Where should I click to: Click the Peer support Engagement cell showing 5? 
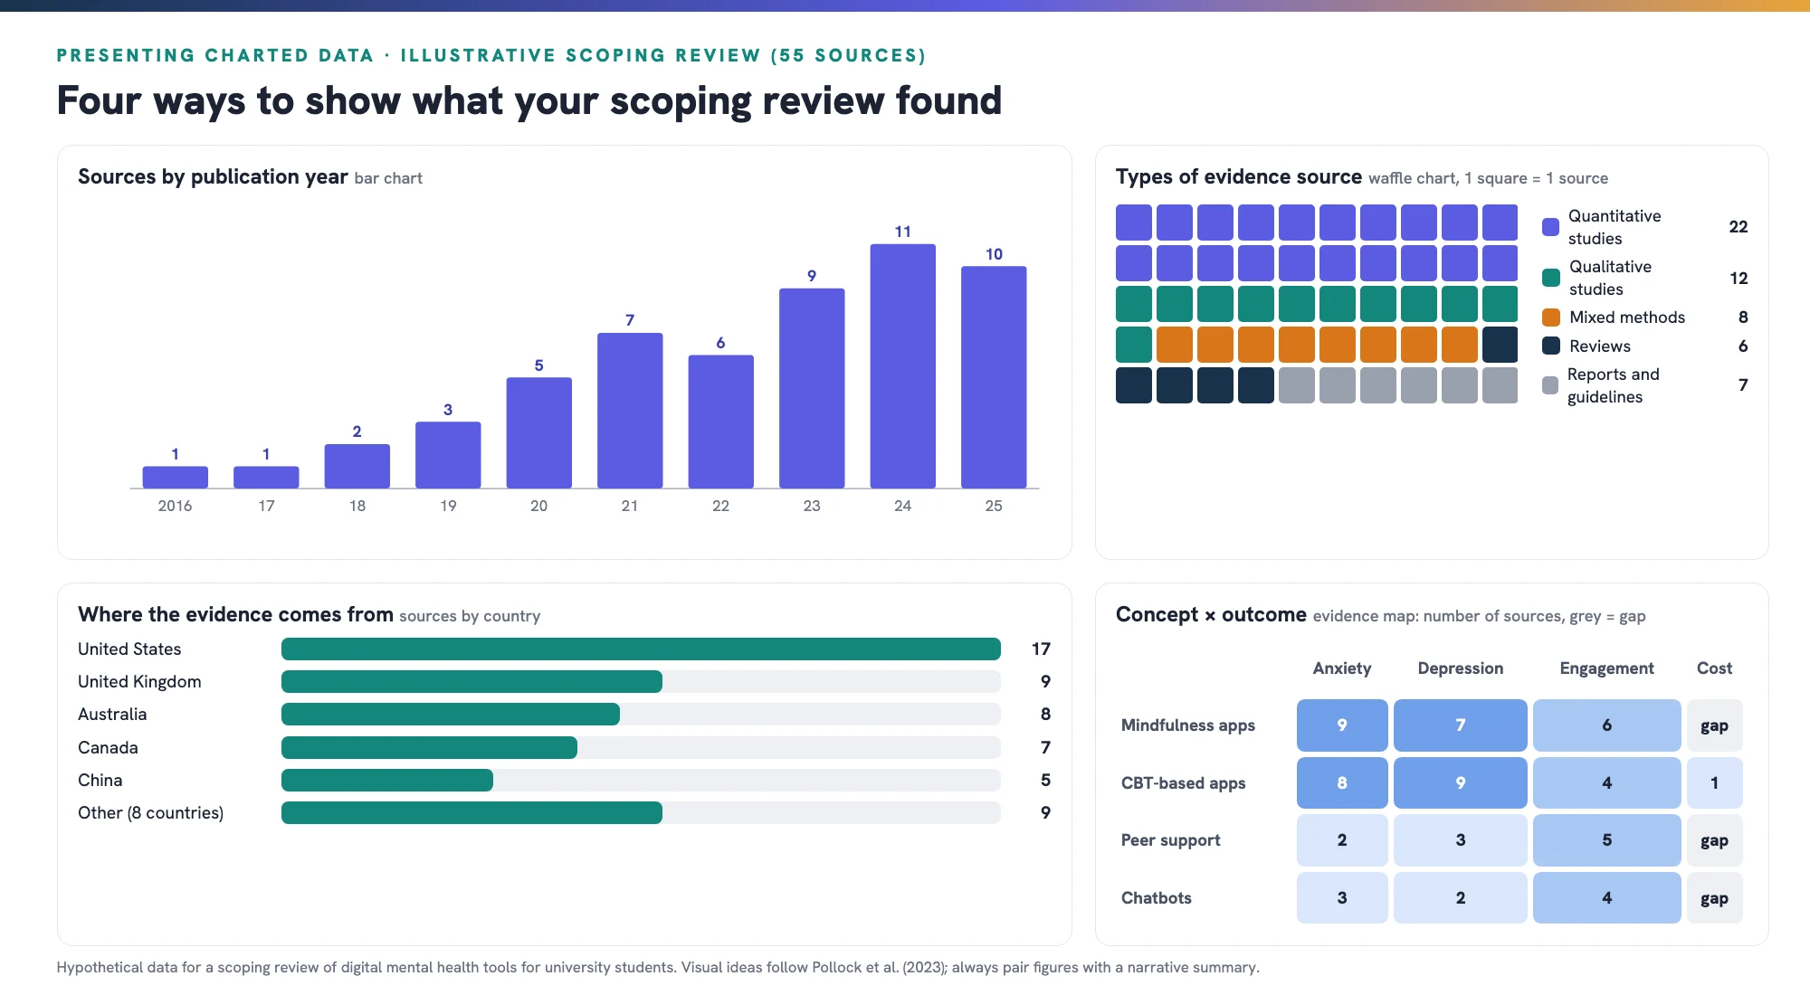pyautogui.click(x=1607, y=840)
